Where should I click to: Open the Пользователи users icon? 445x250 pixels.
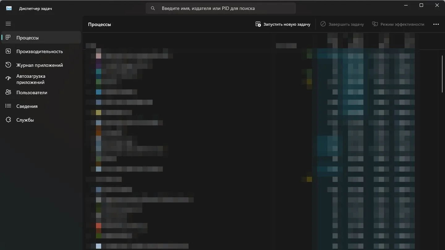tap(8, 92)
